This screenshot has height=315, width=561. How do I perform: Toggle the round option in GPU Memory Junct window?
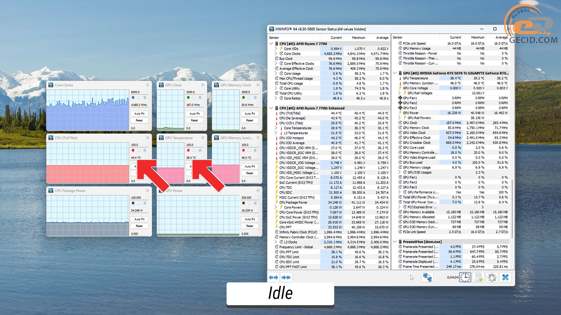[249, 150]
